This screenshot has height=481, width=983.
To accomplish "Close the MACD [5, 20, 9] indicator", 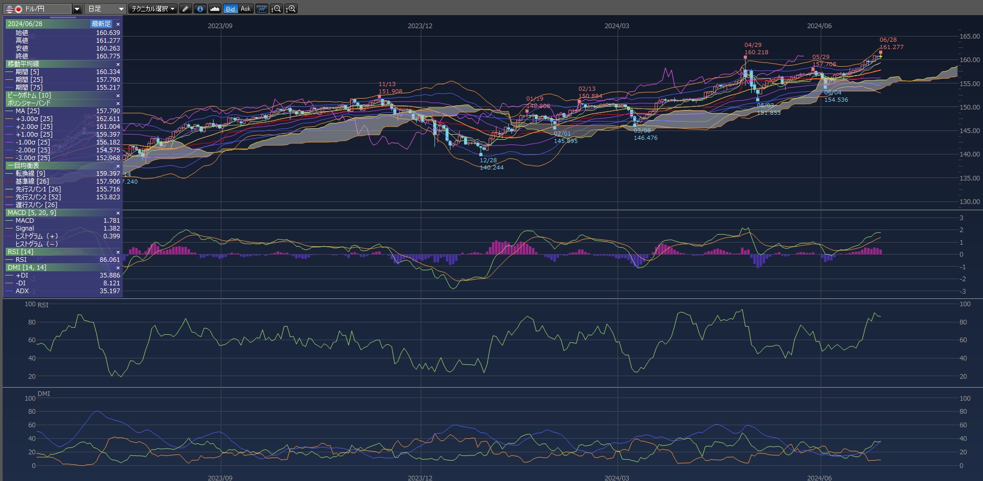I will [x=118, y=213].
